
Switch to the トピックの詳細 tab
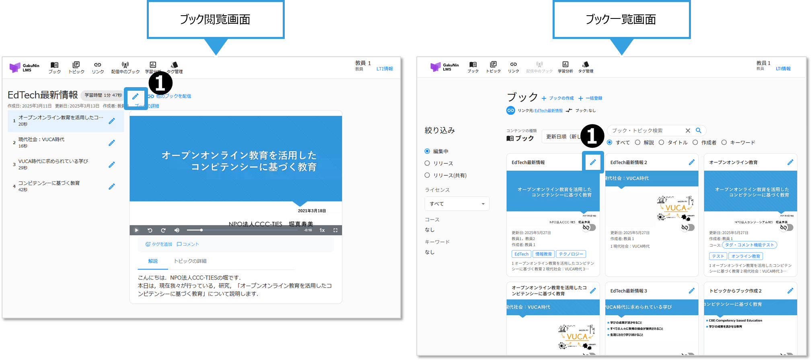pyautogui.click(x=190, y=261)
